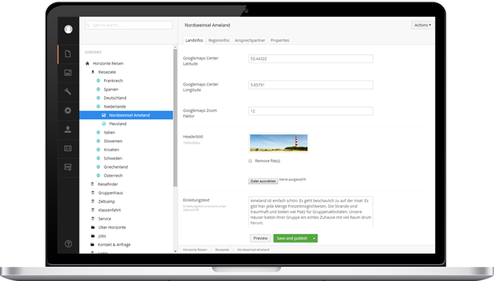The image size is (494, 281).
Task: Open the Developer gear icon
Action: pyautogui.click(x=68, y=111)
